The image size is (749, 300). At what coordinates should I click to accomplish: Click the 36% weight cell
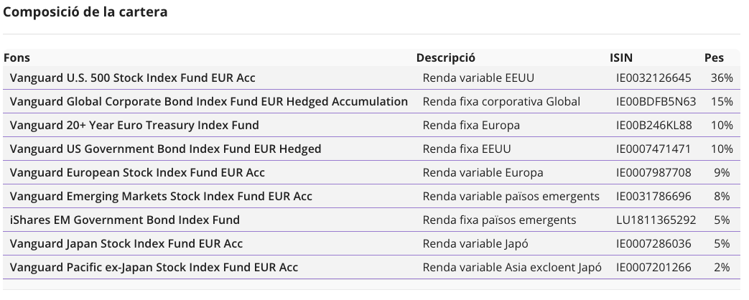(722, 78)
